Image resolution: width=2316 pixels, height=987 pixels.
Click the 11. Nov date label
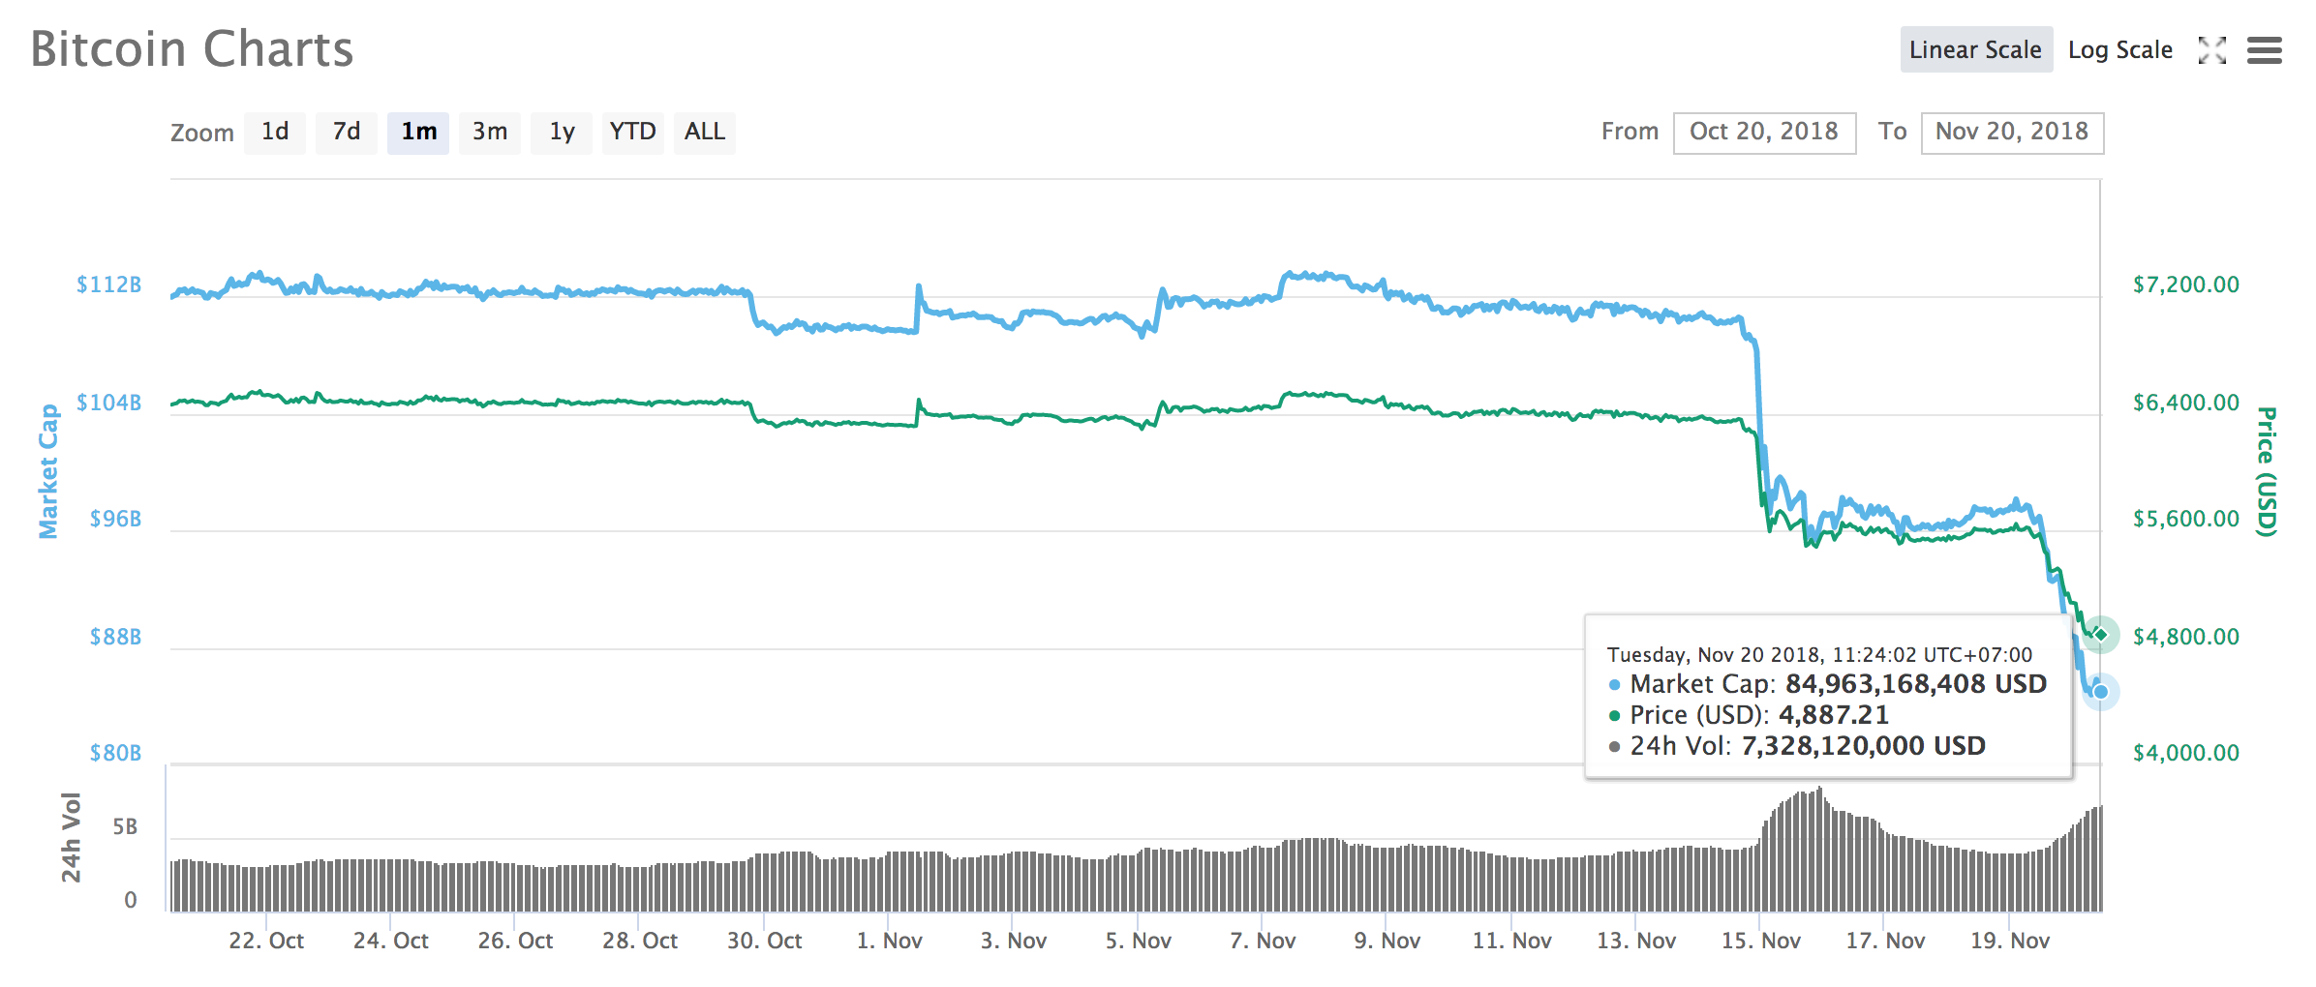1511,941
